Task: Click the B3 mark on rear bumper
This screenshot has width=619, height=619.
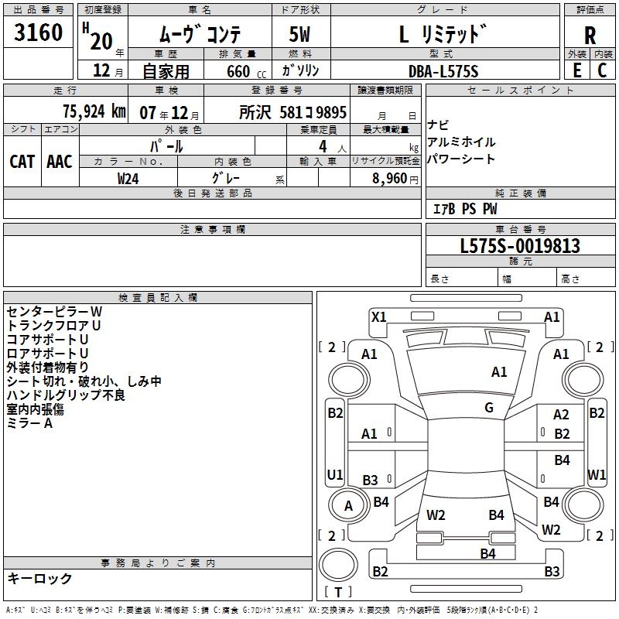Action: pos(552,571)
